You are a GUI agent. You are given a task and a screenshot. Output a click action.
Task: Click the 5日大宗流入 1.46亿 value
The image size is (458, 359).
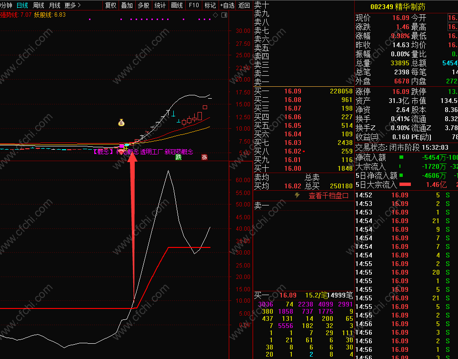[x=436, y=185]
